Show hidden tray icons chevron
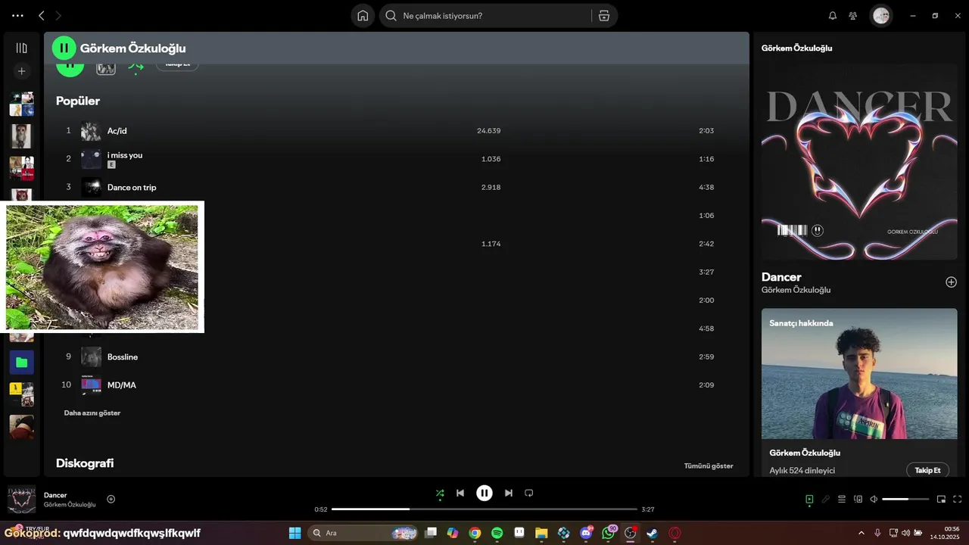The image size is (969, 545). tap(861, 533)
